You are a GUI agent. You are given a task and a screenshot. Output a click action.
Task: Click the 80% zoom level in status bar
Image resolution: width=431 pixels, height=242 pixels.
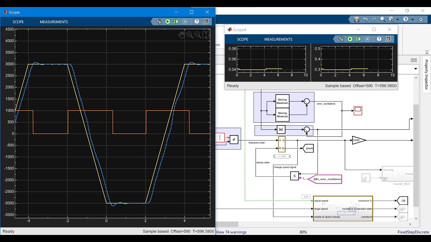(x=303, y=232)
